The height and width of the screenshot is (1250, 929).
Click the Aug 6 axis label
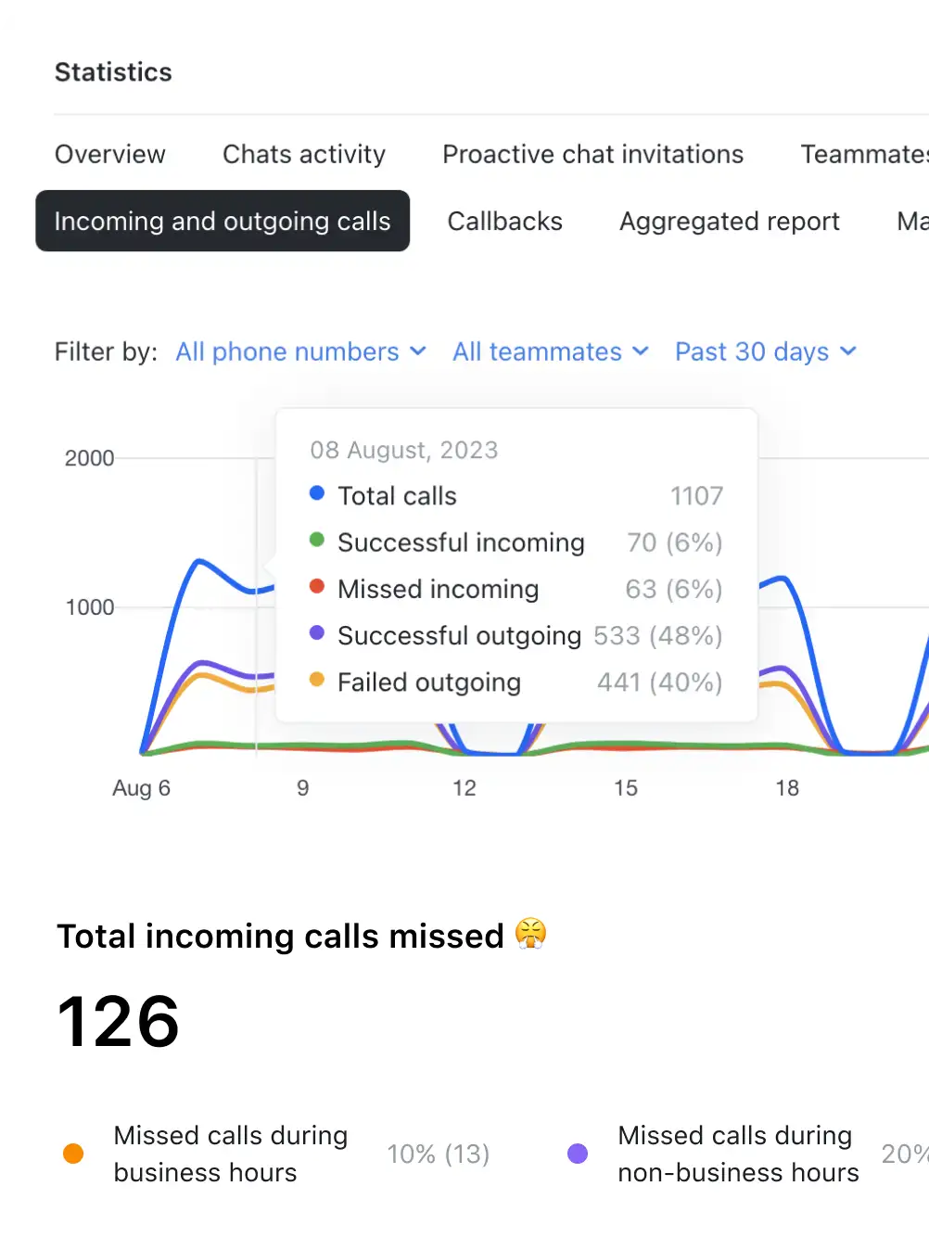pos(141,788)
